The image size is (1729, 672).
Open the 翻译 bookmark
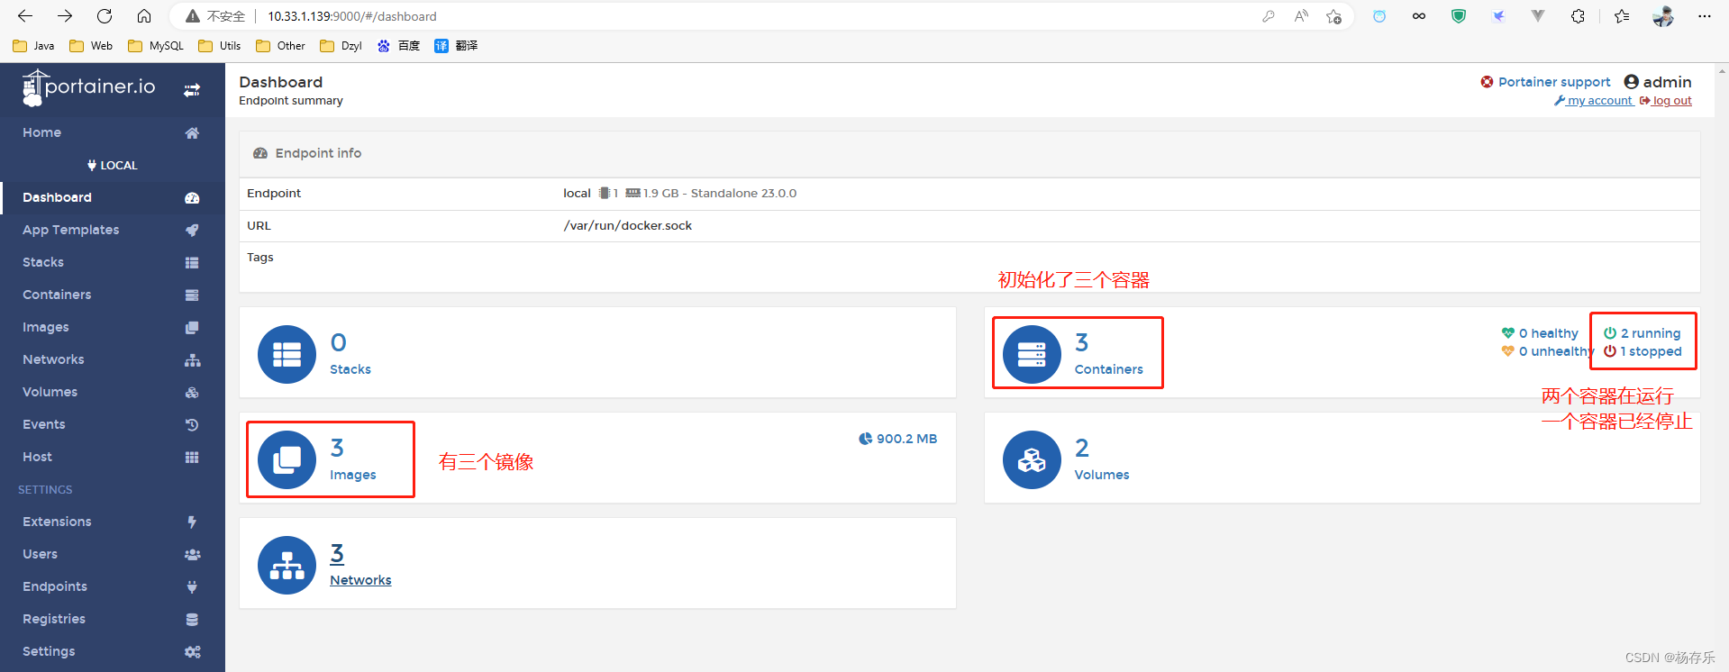456,46
